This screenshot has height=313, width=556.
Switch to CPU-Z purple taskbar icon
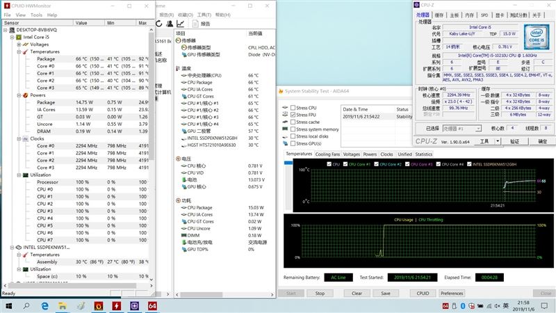pos(134,306)
